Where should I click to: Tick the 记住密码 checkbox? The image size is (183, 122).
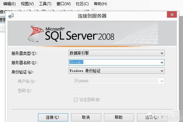coord(76,100)
